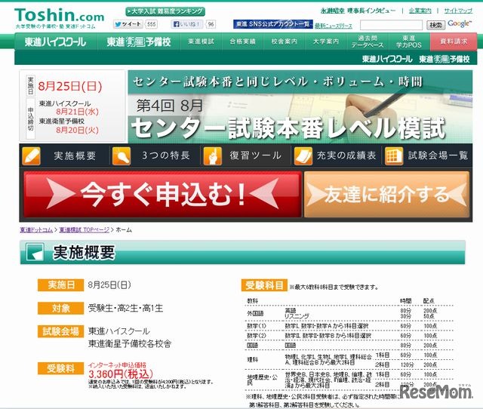Click the 試験会場 orange label

point(60,332)
